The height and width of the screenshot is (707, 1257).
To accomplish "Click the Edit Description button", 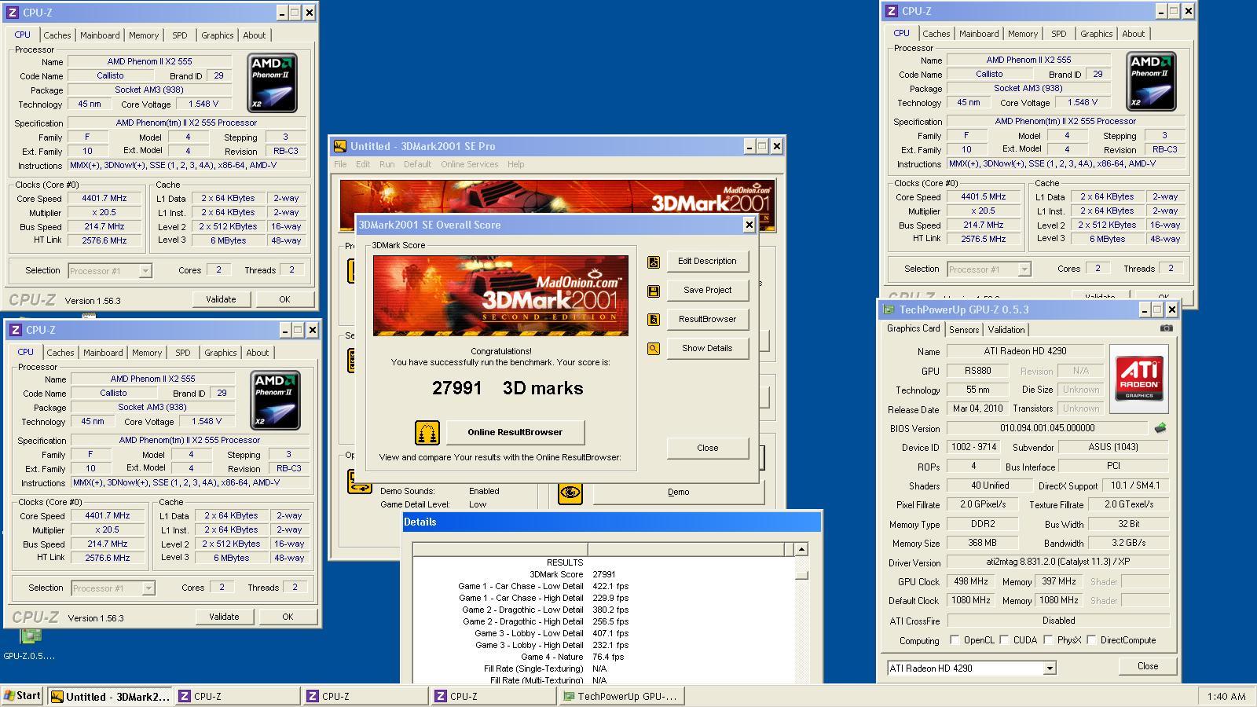I will (x=707, y=262).
